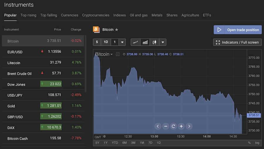Switch to the Agriculture tab

pos(190,15)
